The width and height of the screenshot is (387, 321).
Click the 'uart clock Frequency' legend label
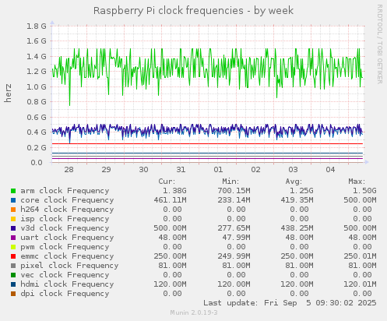[x=67, y=238]
